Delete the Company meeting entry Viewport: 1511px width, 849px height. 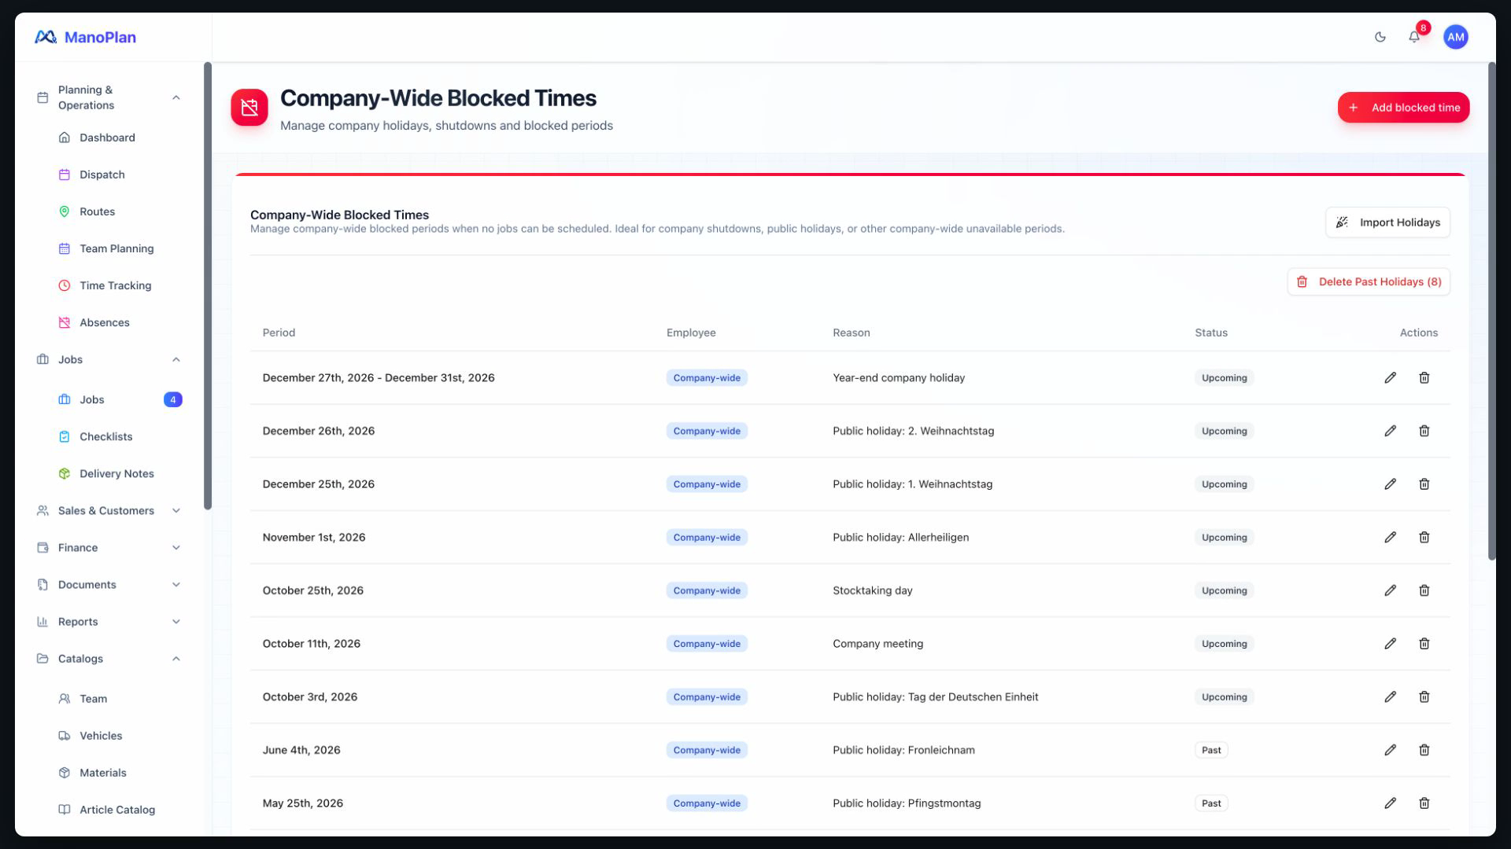tap(1424, 644)
